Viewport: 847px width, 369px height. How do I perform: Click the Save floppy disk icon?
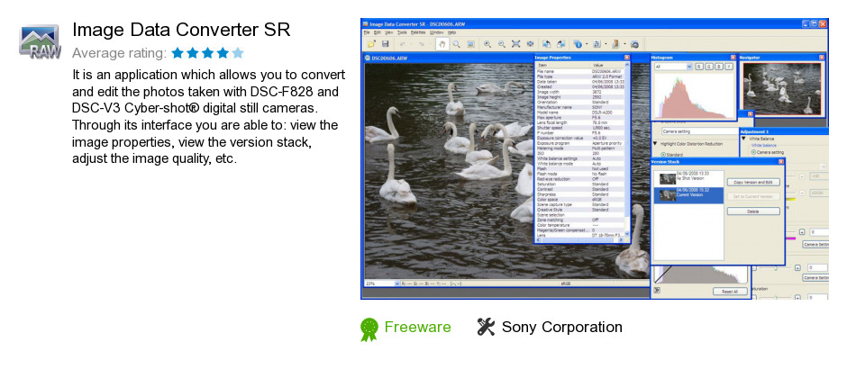(x=385, y=44)
